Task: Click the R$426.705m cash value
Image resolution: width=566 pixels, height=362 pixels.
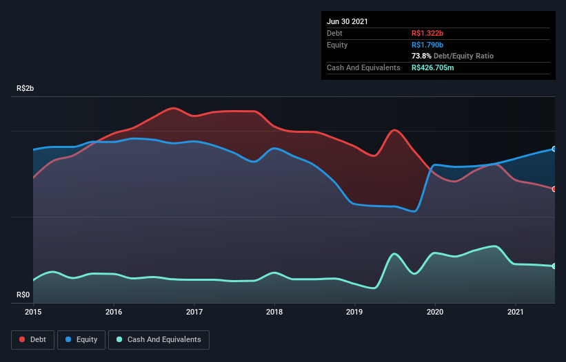Action: pos(433,67)
